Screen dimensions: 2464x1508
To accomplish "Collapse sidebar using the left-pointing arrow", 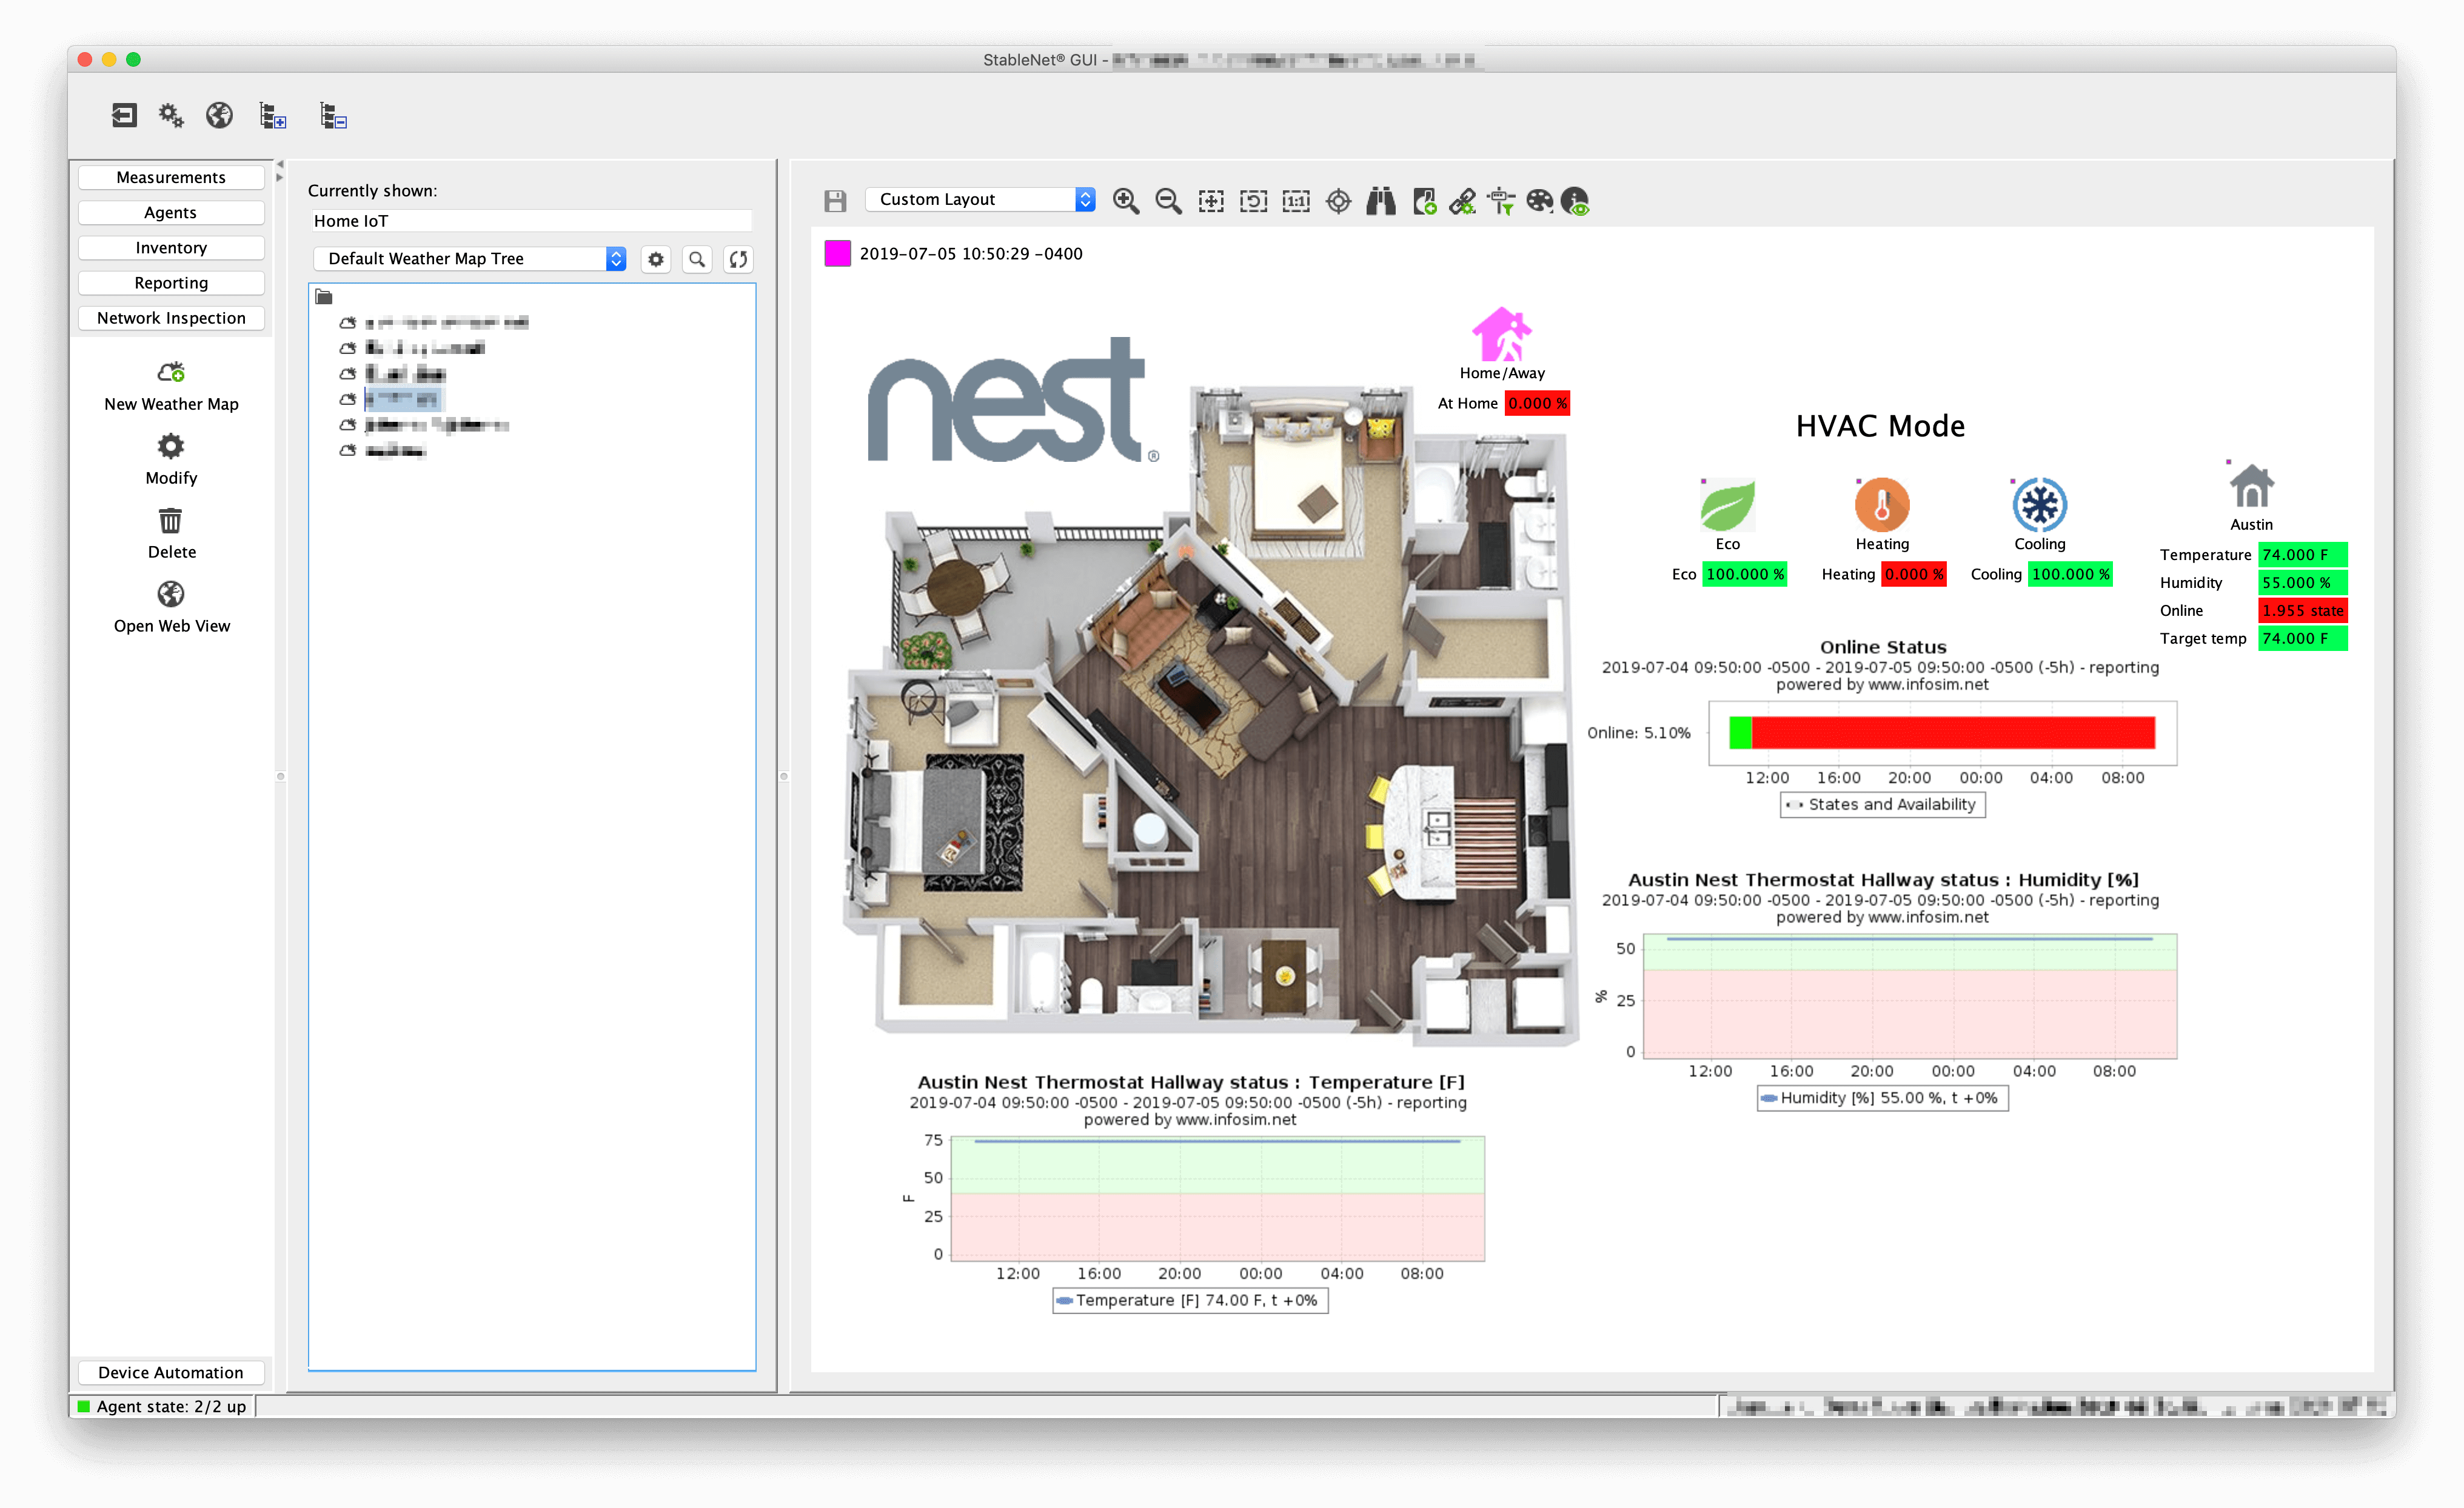I will (280, 164).
